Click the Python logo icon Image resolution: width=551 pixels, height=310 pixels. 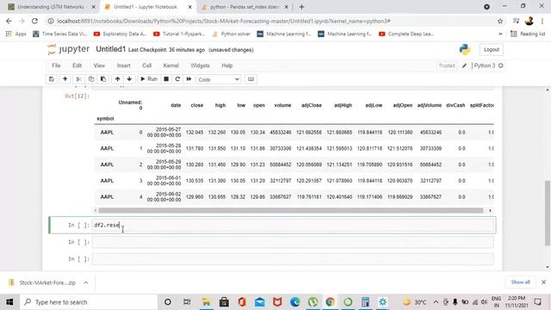pos(465,49)
